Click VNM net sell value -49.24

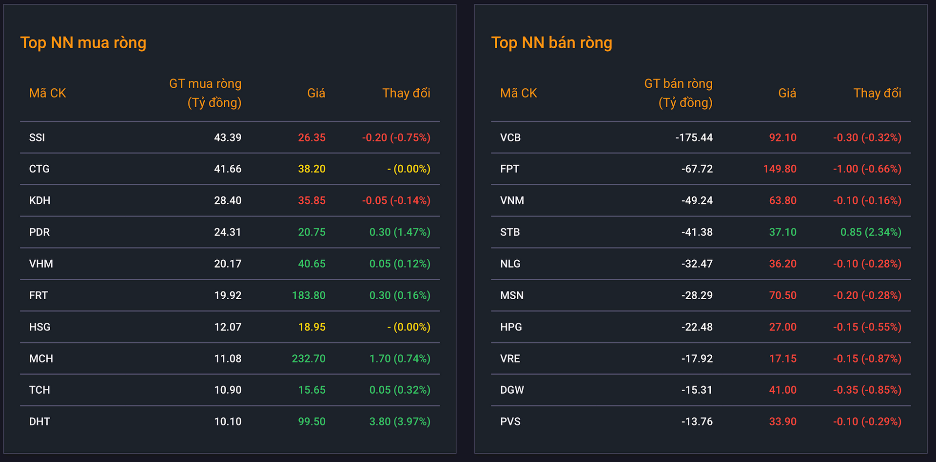click(x=697, y=200)
